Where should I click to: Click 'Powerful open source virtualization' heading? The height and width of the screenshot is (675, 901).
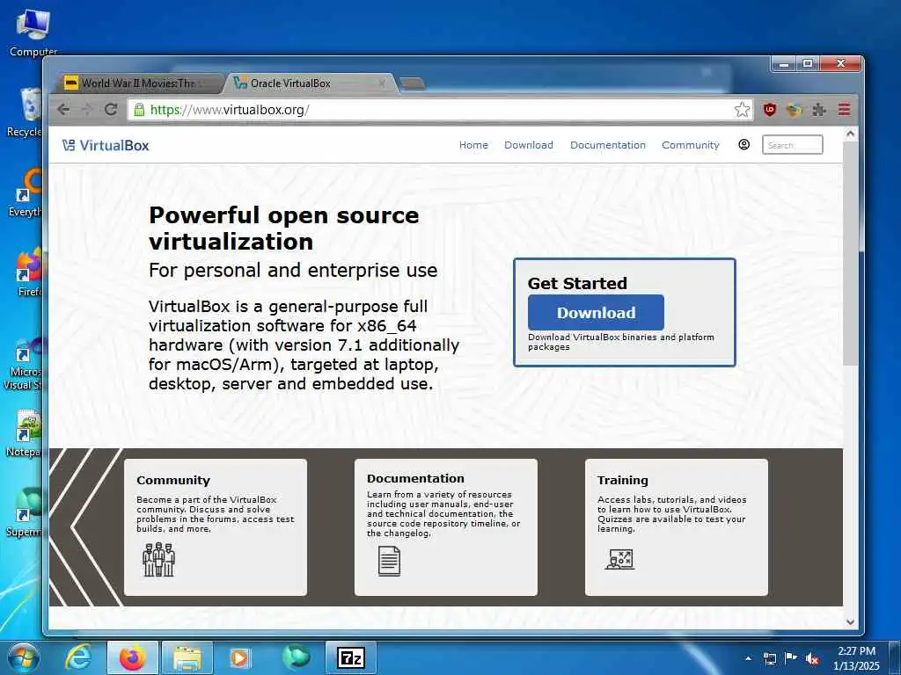pos(284,229)
